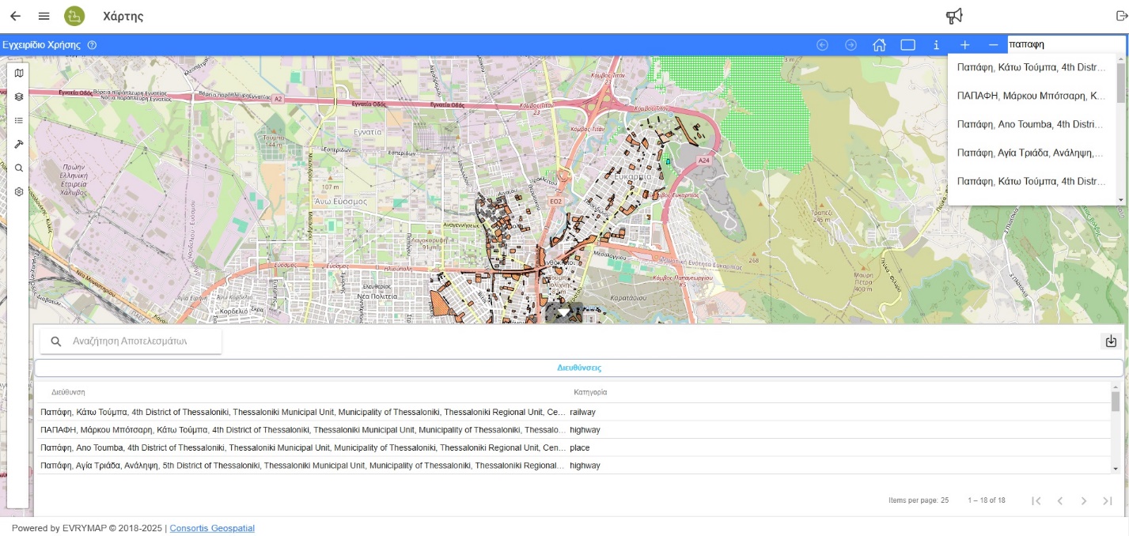Screen dimensions: 1129x536
Task: Open the legend list icon in sidebar
Action: tap(19, 120)
